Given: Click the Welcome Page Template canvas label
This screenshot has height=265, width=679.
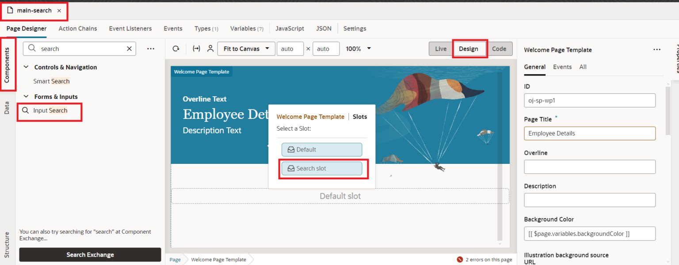Looking at the screenshot, I should [202, 72].
